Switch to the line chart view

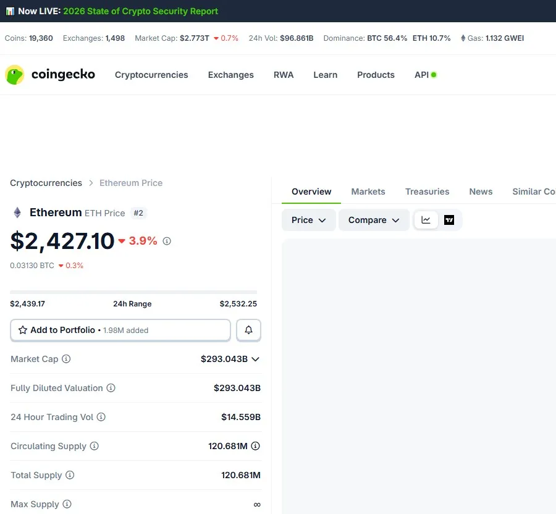point(426,220)
